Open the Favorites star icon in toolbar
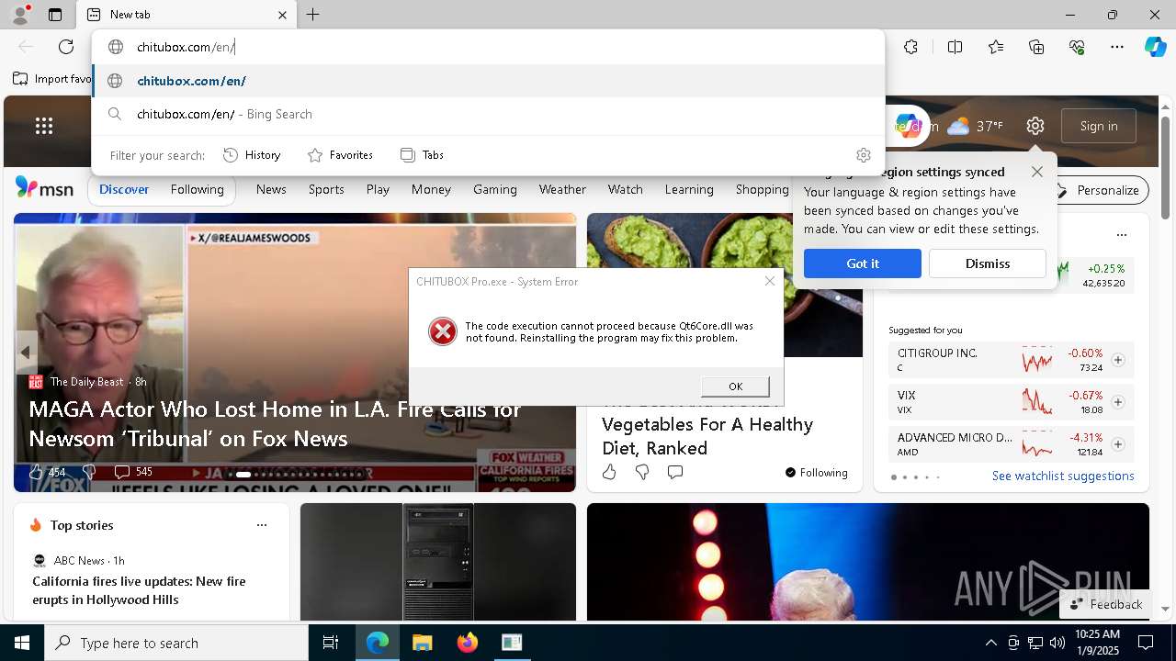 click(x=996, y=47)
